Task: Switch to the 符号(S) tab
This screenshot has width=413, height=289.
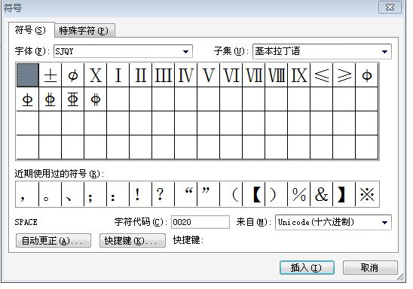Action: click(31, 30)
